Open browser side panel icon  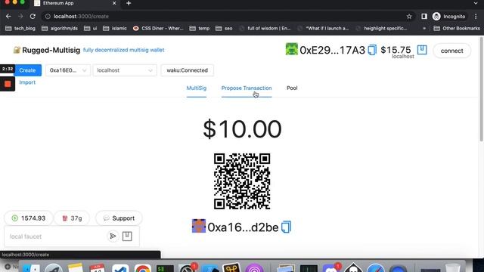pyautogui.click(x=424, y=17)
